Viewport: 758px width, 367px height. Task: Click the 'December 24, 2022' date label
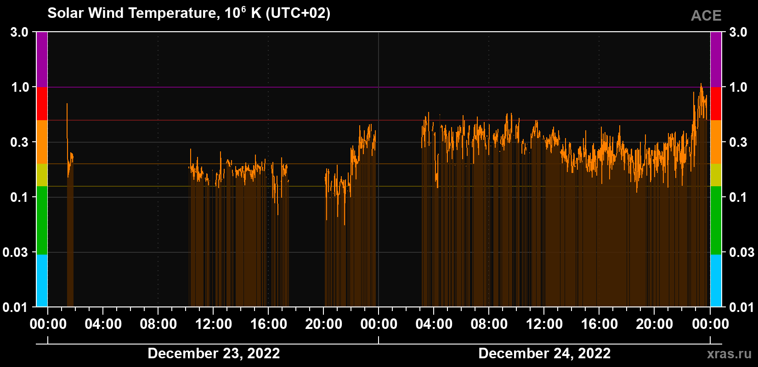[x=544, y=354]
